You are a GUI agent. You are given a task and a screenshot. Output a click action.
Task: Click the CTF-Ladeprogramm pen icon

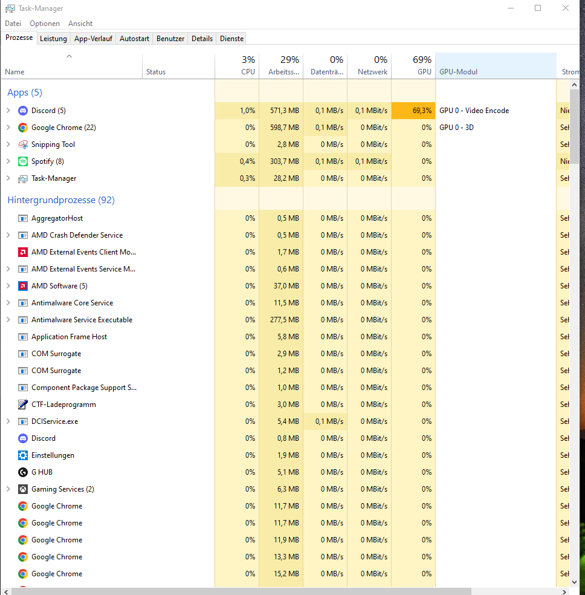23,405
